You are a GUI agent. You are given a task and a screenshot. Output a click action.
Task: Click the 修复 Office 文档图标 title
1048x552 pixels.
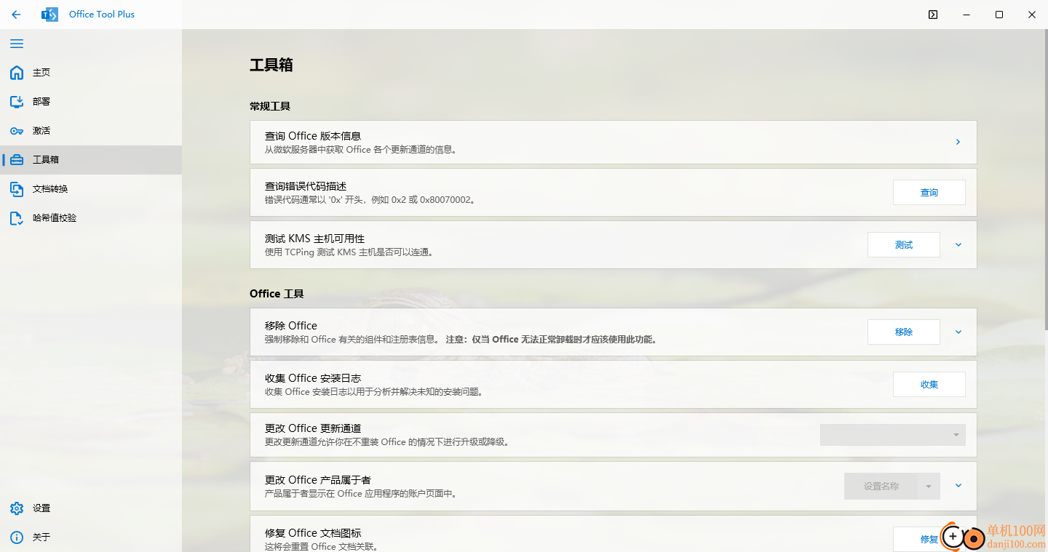pos(313,533)
